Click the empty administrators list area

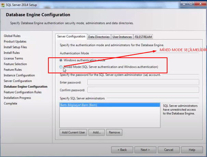click(110, 117)
